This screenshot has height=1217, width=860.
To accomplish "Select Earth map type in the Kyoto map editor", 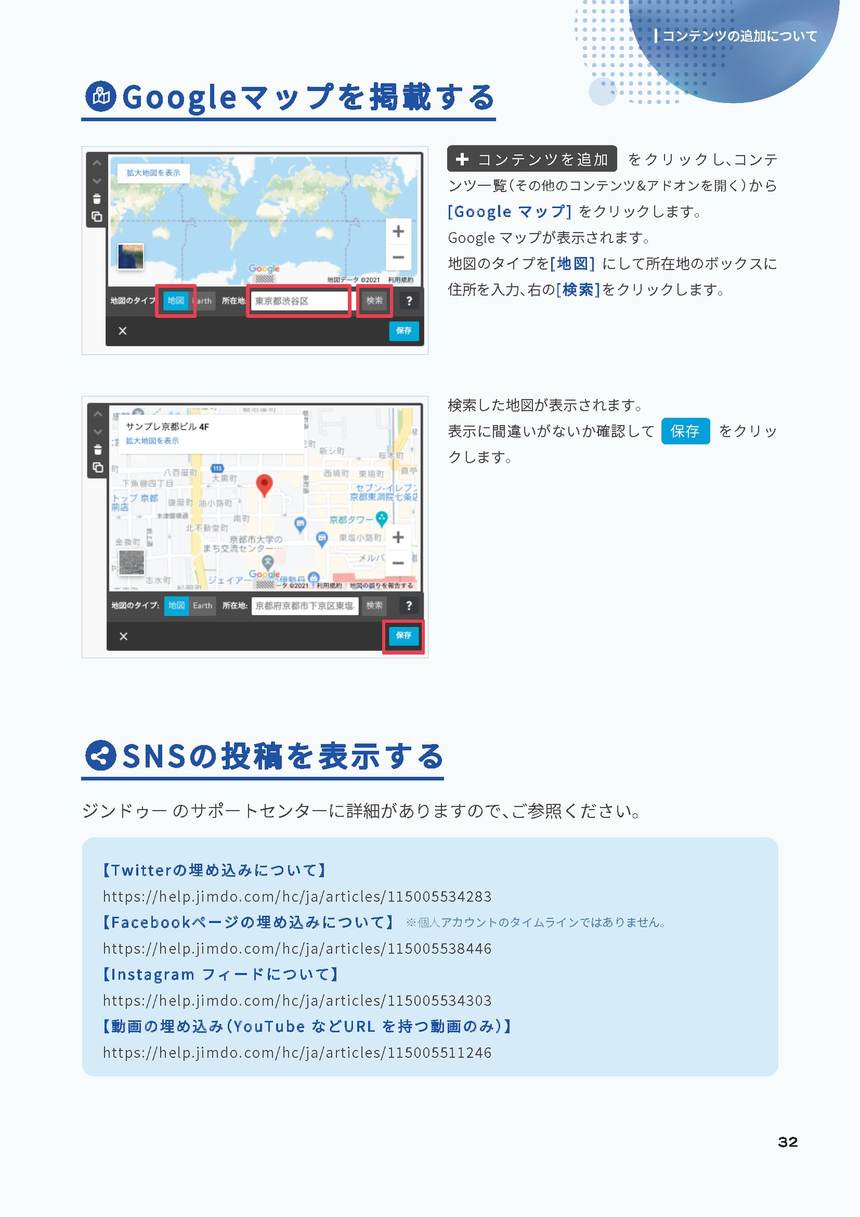I will [203, 606].
